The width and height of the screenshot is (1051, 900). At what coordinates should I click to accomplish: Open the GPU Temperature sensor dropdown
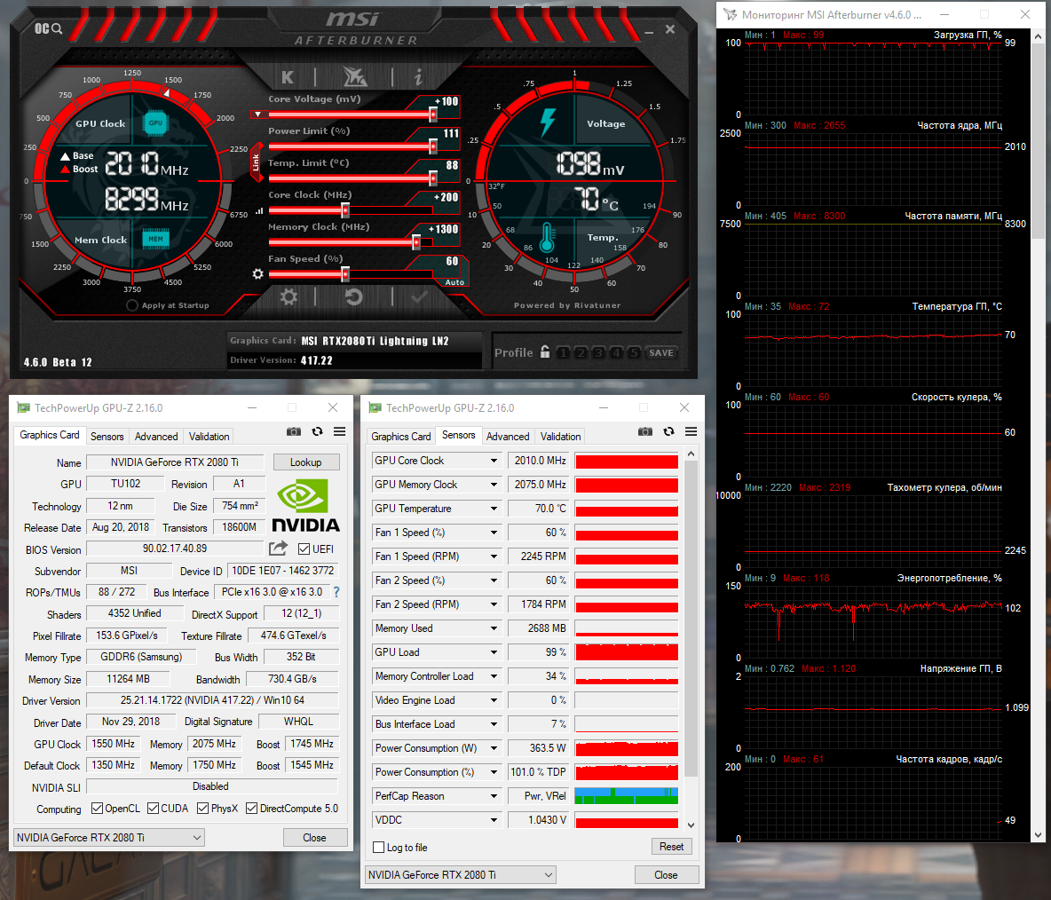pos(494,509)
